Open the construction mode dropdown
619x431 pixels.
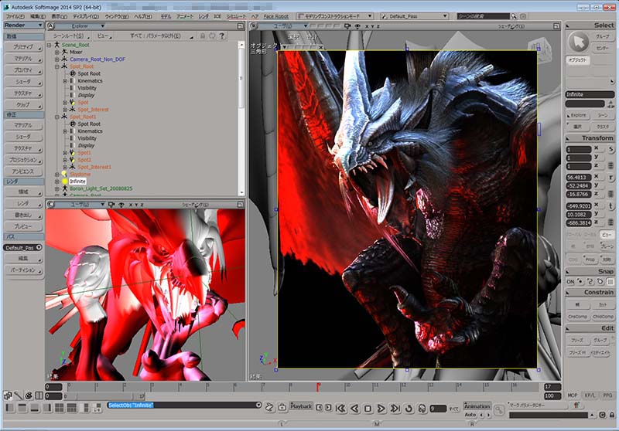335,16
